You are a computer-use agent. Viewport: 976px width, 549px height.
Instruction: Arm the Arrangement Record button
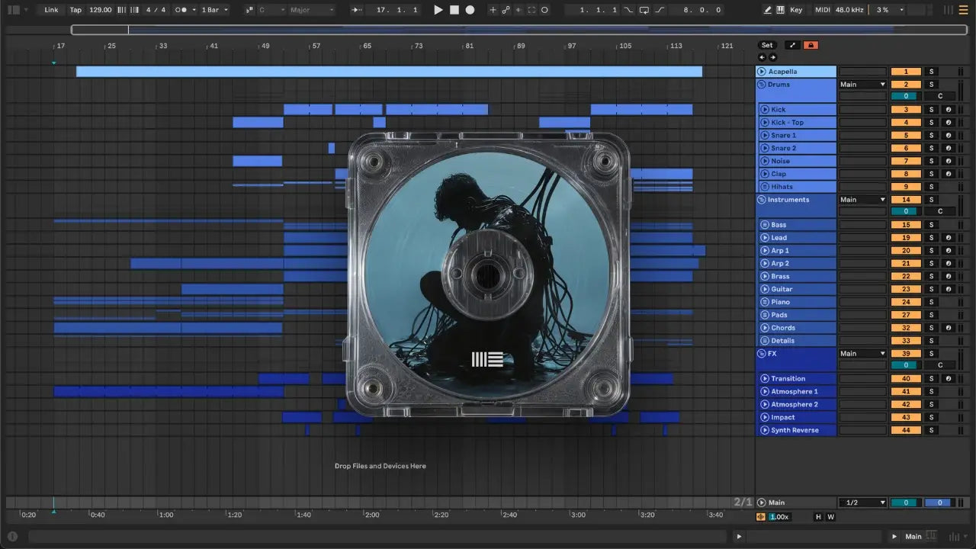470,10
